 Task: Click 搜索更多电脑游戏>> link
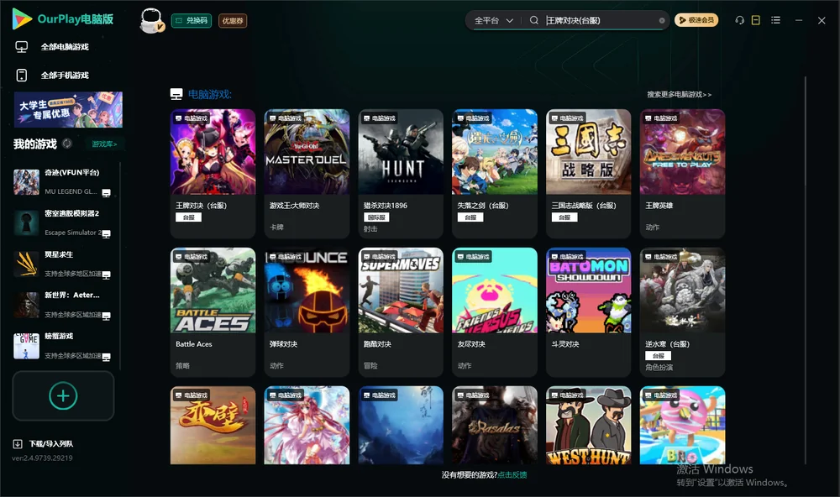pyautogui.click(x=680, y=95)
